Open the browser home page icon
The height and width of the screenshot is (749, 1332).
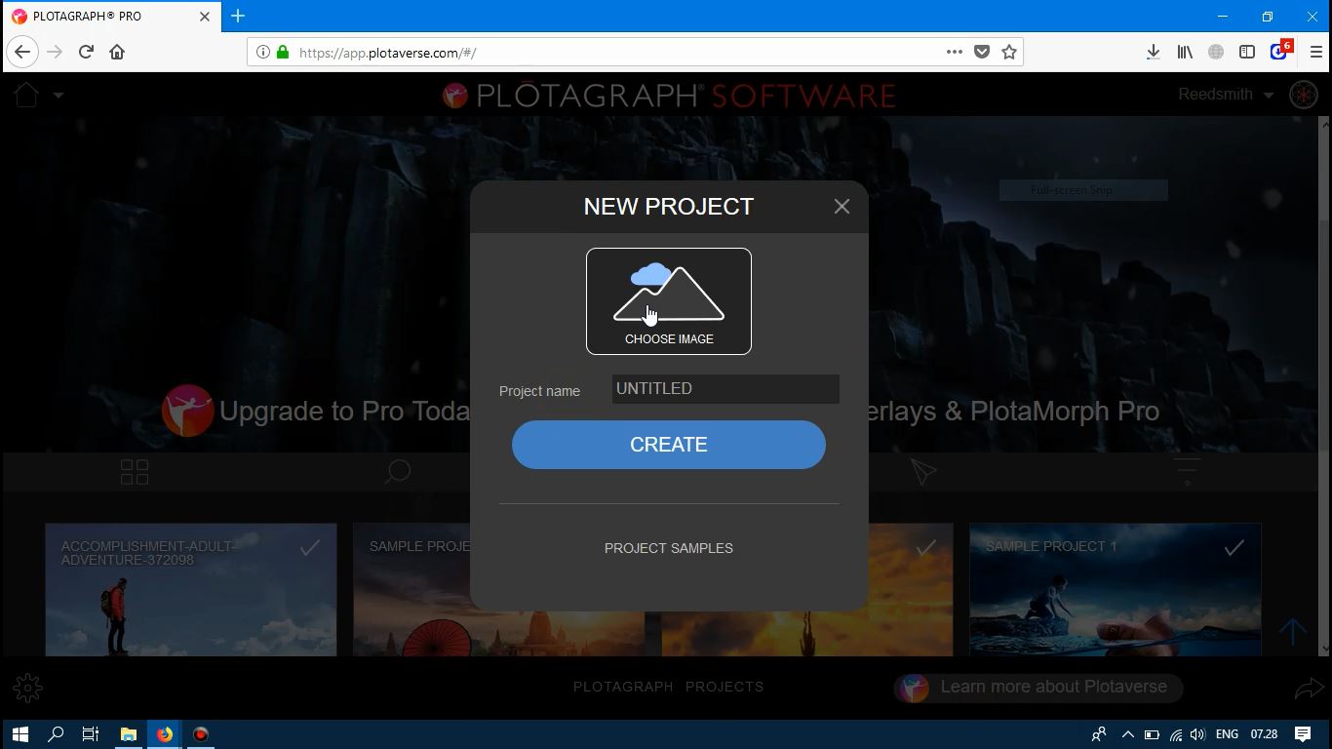click(117, 52)
